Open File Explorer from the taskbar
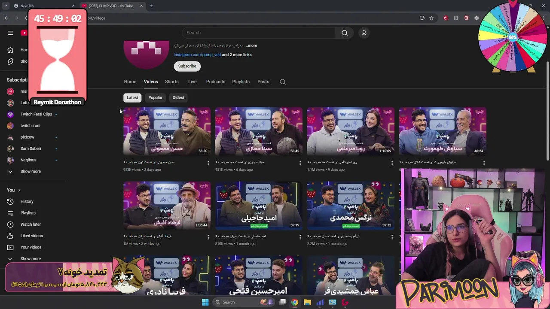Screen dimensions: 550x309 [307, 302]
